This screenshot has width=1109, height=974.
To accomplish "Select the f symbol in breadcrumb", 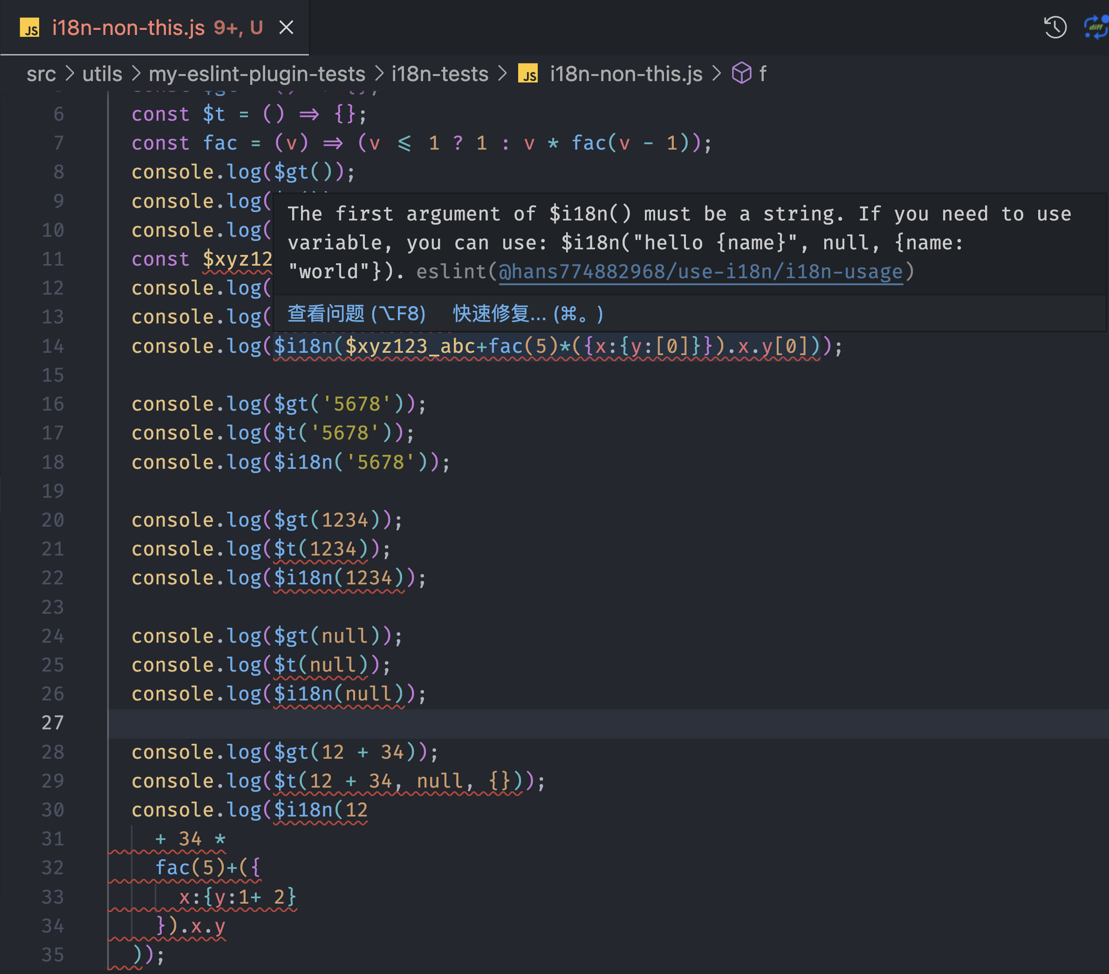I will point(762,74).
